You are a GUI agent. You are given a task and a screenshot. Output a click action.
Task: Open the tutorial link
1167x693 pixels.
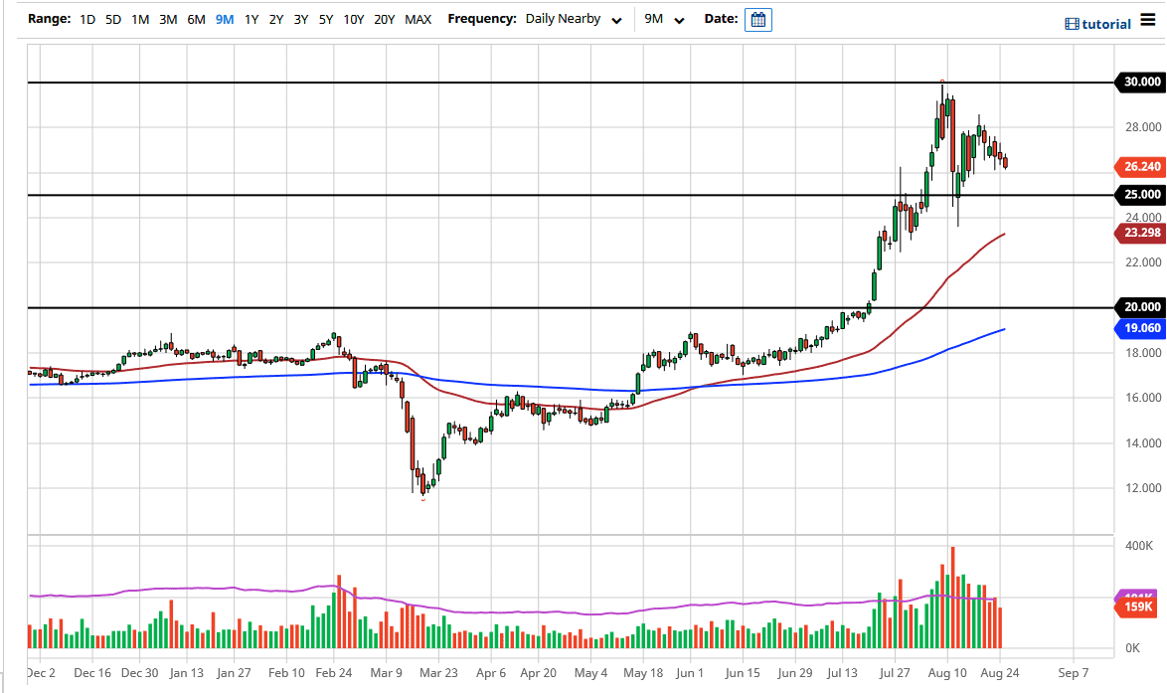(x=1106, y=24)
